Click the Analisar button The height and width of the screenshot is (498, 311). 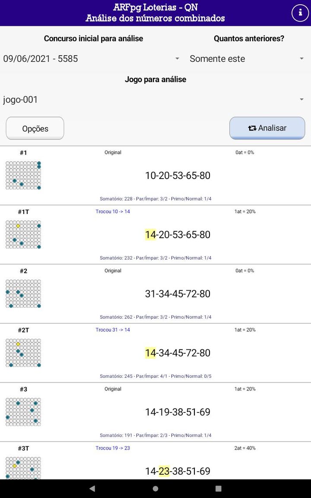(x=267, y=128)
